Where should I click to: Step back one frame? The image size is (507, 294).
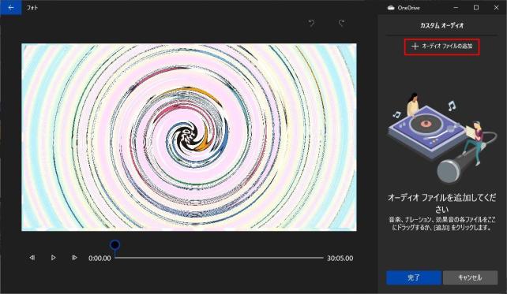[32, 258]
